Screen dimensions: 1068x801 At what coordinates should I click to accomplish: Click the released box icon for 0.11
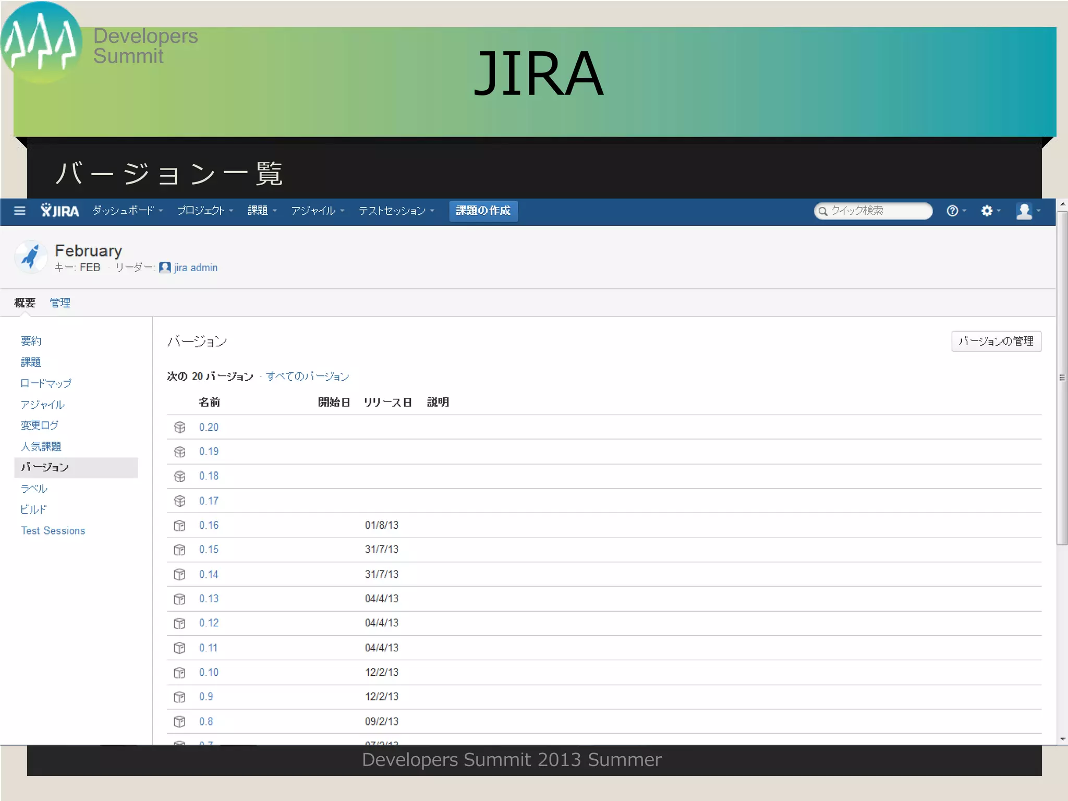(179, 648)
